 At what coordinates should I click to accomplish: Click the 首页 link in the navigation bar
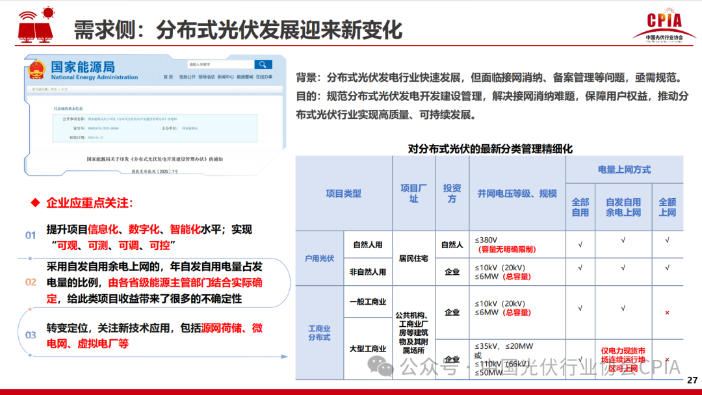(x=167, y=77)
